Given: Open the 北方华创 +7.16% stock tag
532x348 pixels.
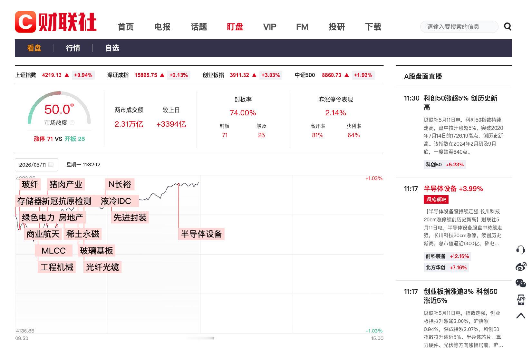Looking at the screenshot, I should pos(446,267).
